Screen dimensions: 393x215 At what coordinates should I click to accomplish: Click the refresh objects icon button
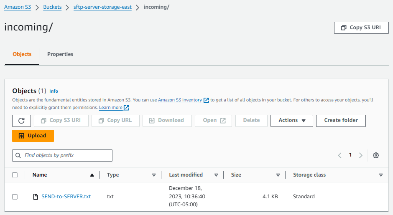pyautogui.click(x=21, y=121)
